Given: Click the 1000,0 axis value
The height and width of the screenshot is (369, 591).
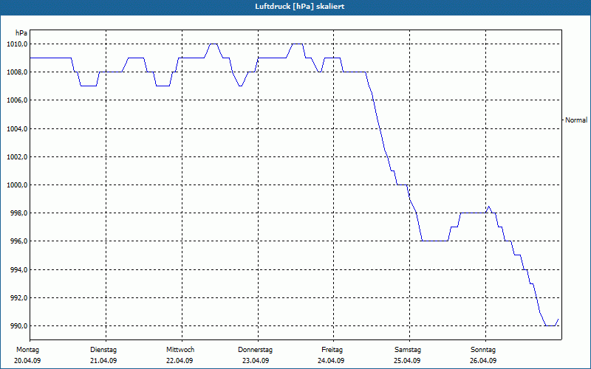Looking at the screenshot, I should (17, 185).
